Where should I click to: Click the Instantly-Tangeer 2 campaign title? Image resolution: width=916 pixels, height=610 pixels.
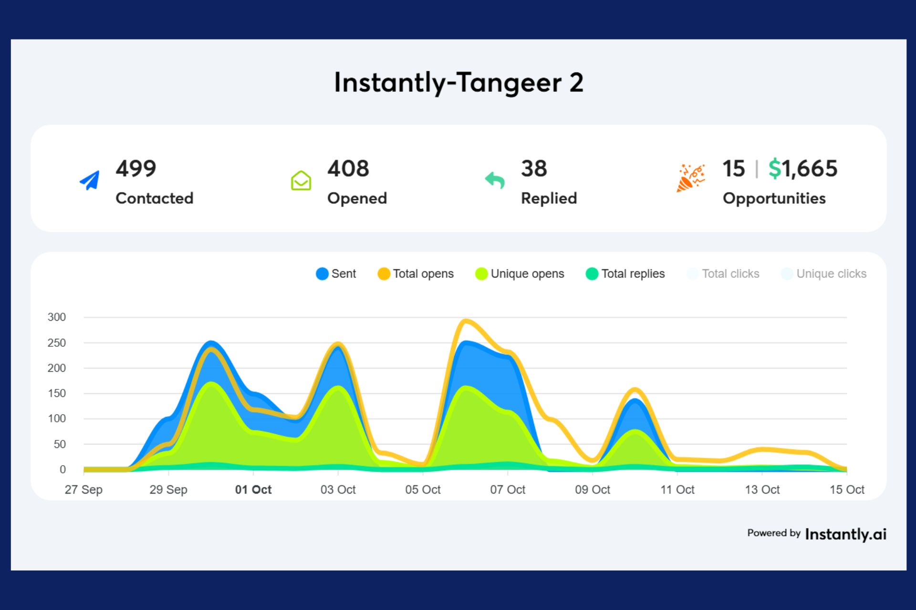(458, 82)
